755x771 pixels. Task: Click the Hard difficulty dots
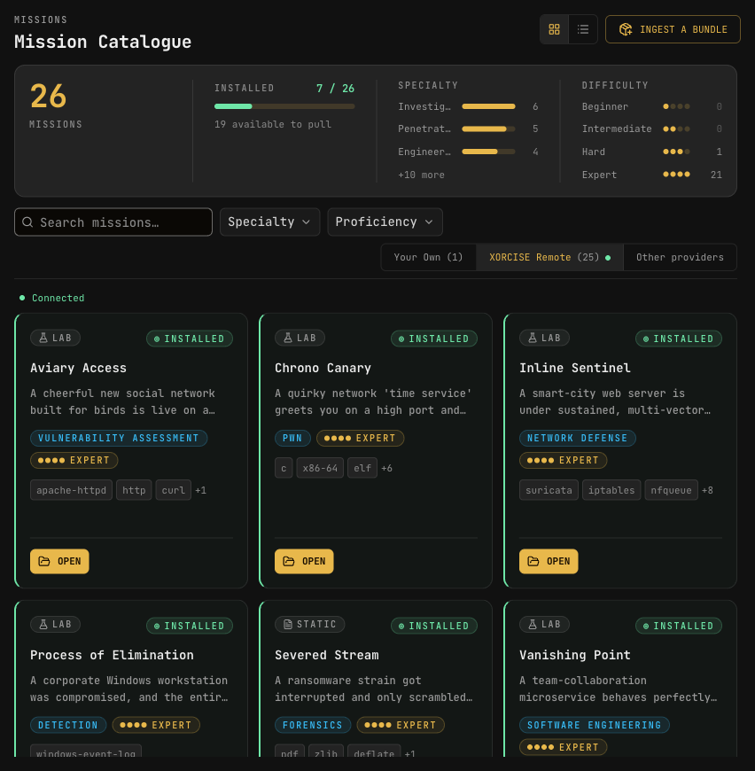coord(676,152)
